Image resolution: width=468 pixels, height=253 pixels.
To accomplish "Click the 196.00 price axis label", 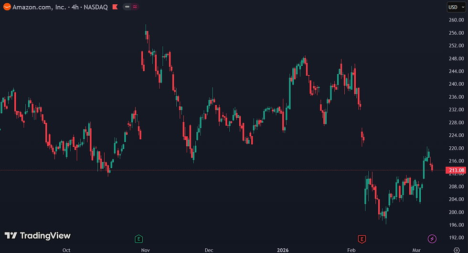I will tap(457, 225).
